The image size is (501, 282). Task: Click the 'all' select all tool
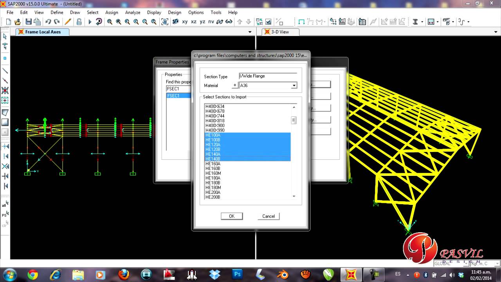pos(5,204)
